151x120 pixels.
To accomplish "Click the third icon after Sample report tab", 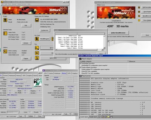I will [x=106, y=117].
